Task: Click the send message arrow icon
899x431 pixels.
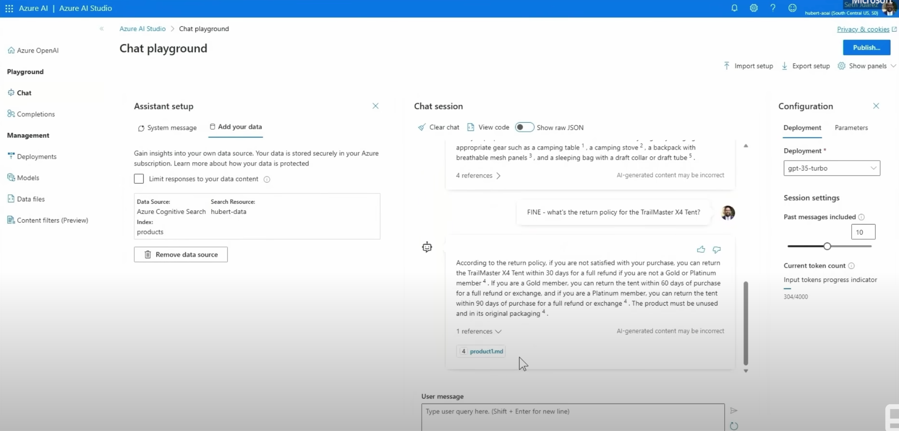Action: click(x=734, y=411)
